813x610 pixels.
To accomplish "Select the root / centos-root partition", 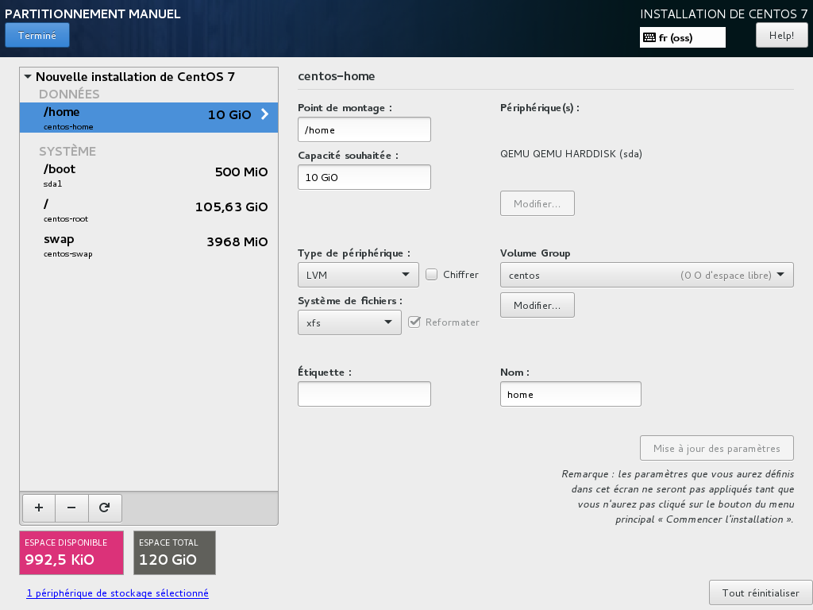I will click(148, 210).
